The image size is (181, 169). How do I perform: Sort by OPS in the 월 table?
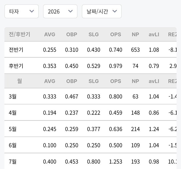coord(116,81)
